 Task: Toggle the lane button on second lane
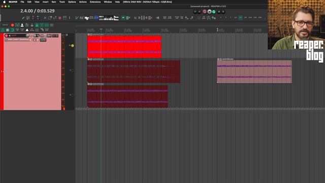pyautogui.click(x=73, y=70)
